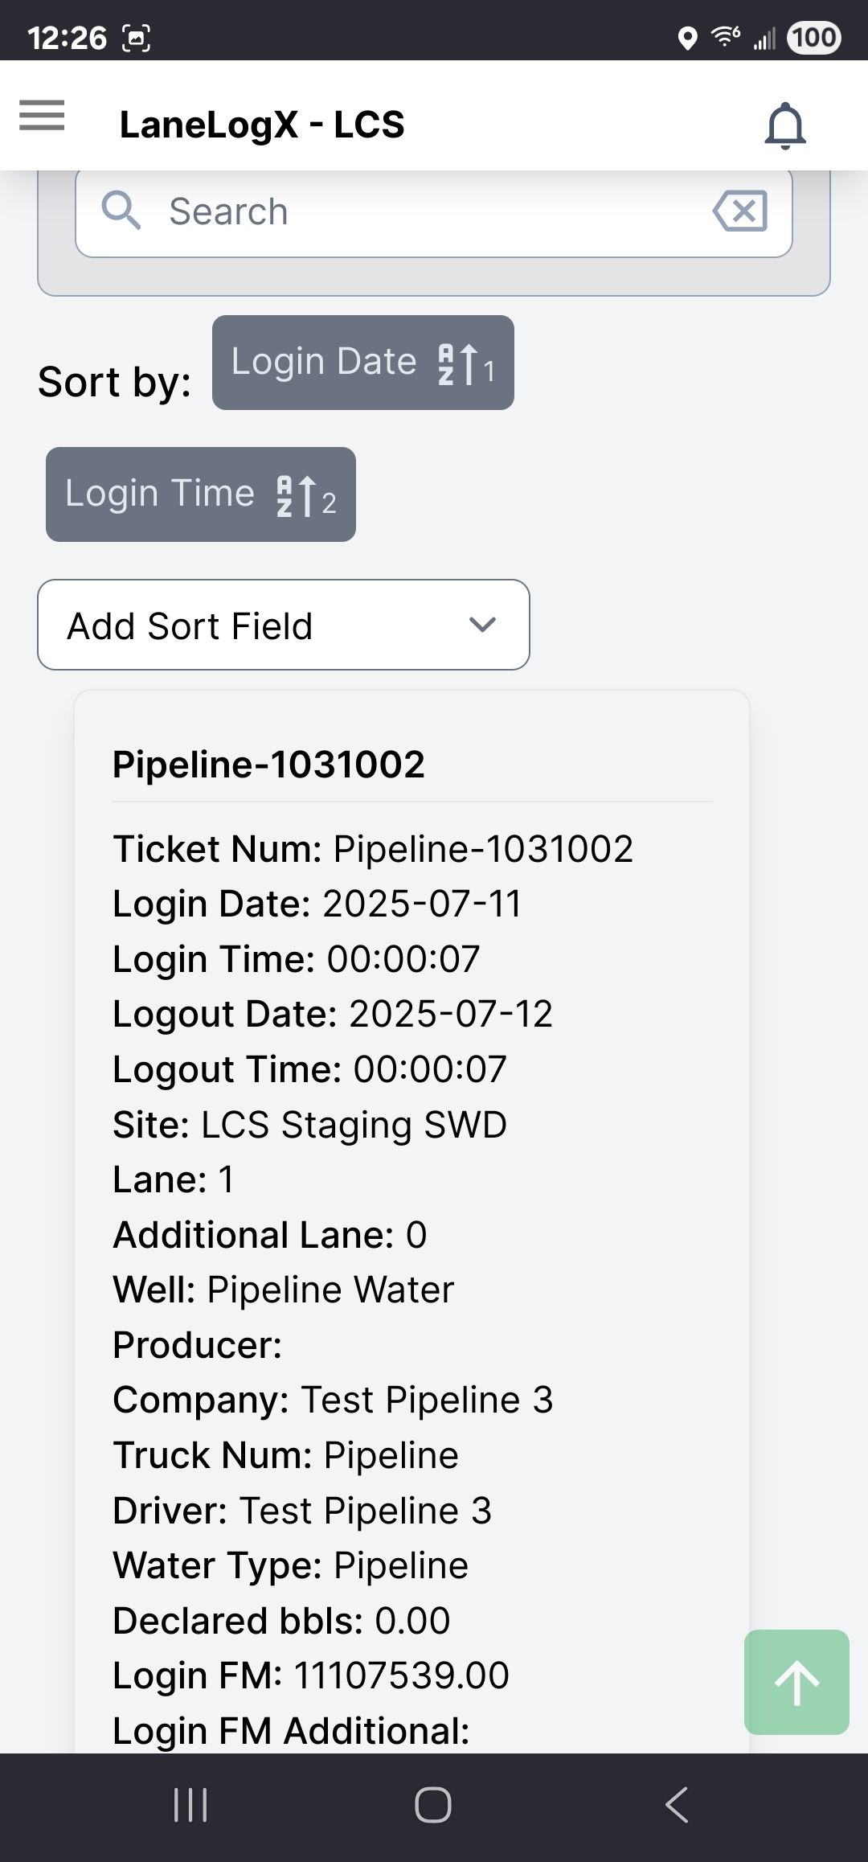Clear search with the backspace icon

tap(740, 211)
